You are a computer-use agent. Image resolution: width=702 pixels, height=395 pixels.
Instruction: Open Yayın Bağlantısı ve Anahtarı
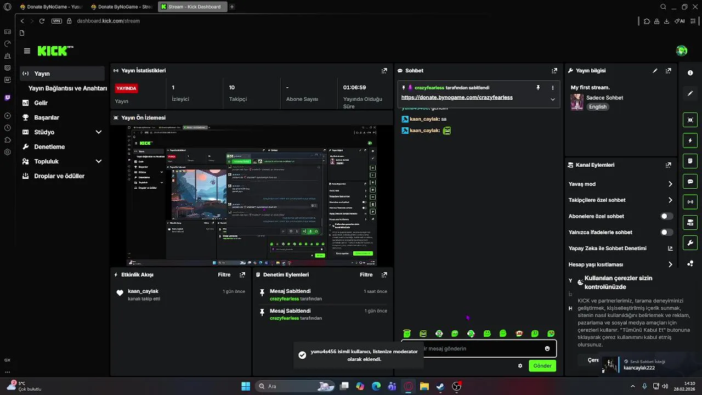(x=67, y=88)
